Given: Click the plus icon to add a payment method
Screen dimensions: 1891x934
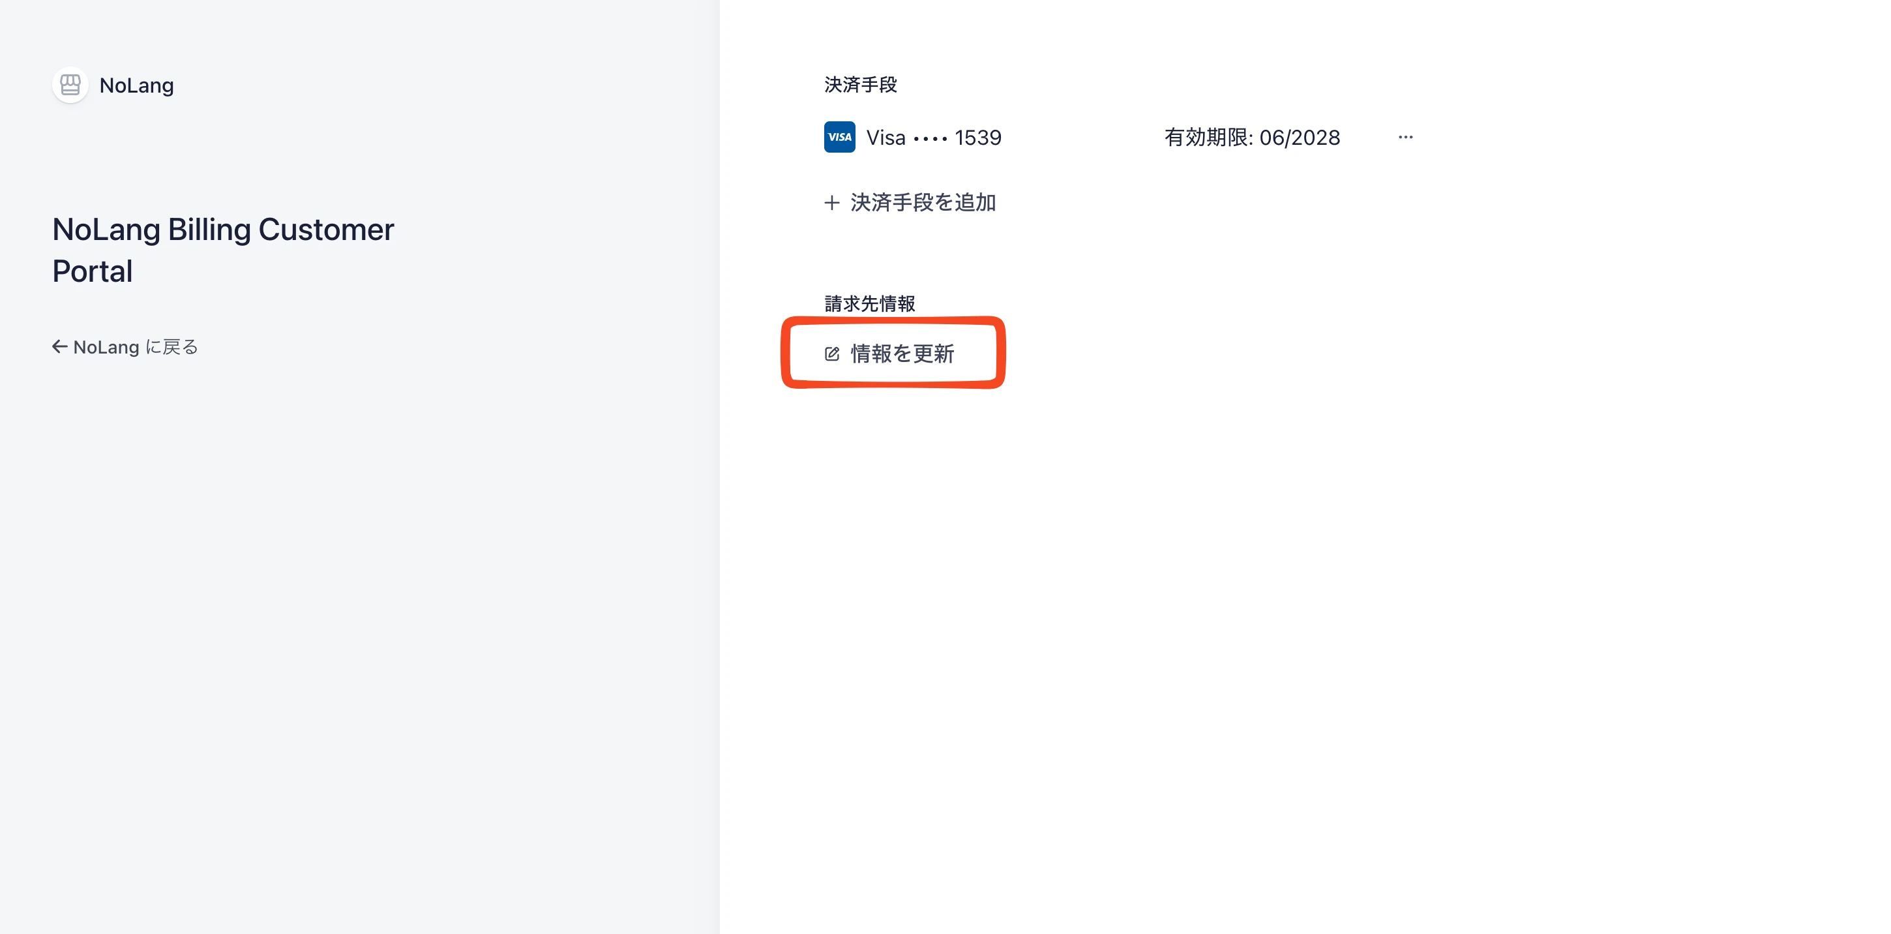Looking at the screenshot, I should (832, 203).
